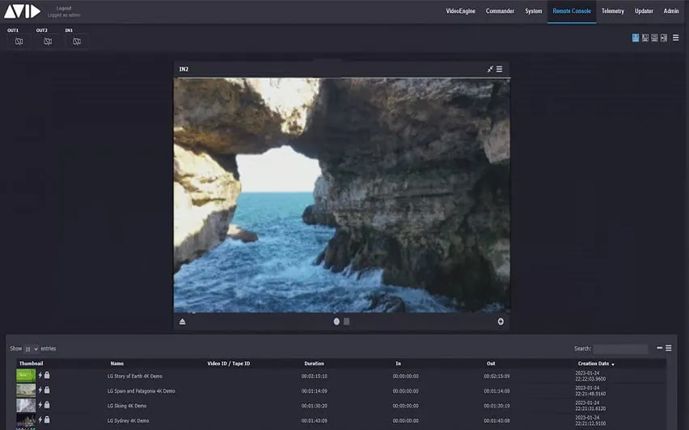
Task: Click the plus icon below IN2 viewer
Action: 501,322
